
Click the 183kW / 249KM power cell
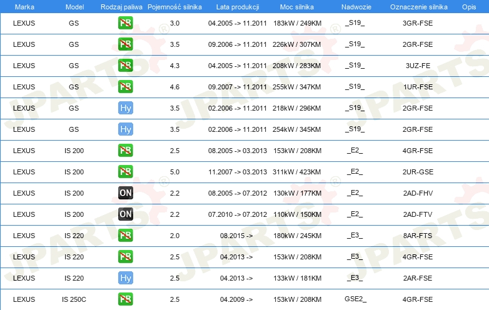[297, 23]
